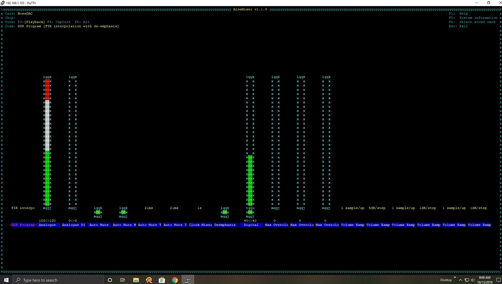Select the DSP Program enumeration item
The image size is (502, 284).
tap(23, 225)
